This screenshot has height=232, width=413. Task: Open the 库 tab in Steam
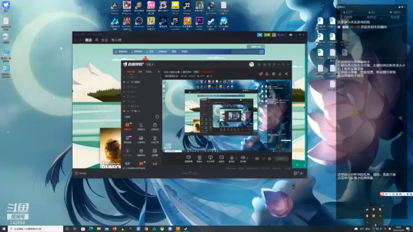97,40
